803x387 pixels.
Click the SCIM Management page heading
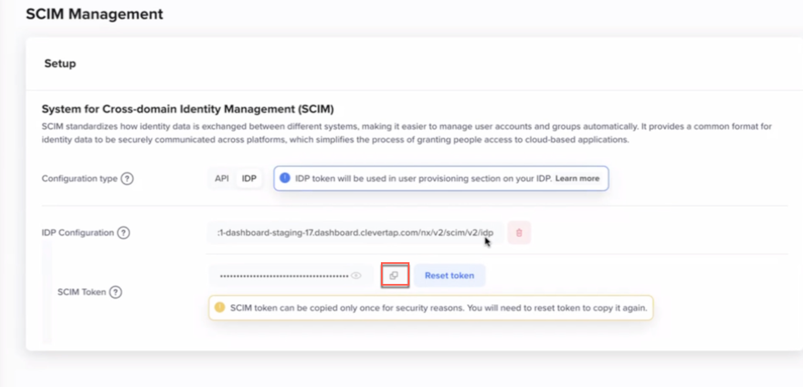click(x=94, y=14)
